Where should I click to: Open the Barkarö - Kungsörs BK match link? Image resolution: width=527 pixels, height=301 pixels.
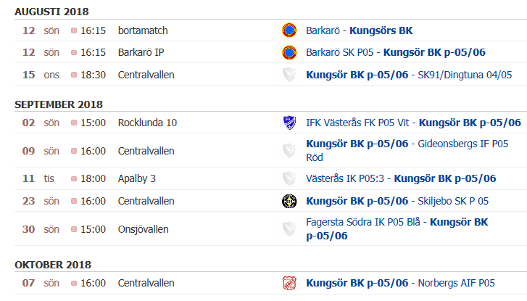pos(359,30)
